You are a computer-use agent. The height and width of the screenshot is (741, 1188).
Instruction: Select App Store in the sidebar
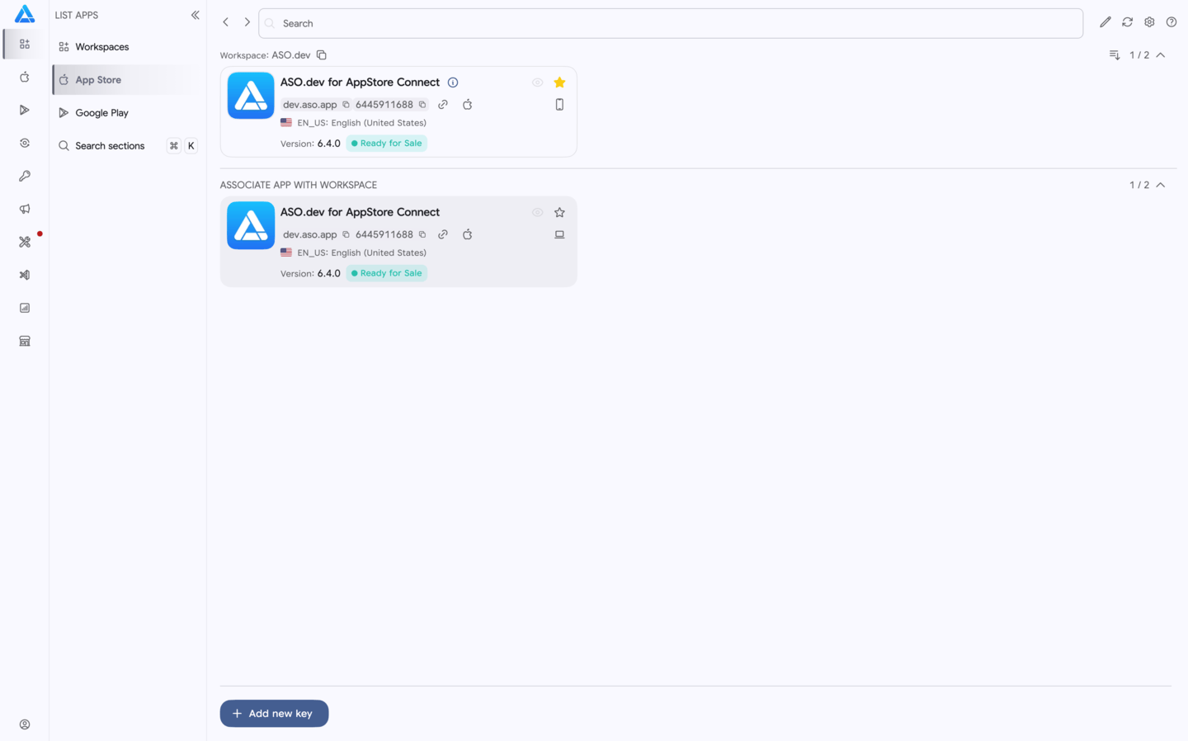pos(127,80)
